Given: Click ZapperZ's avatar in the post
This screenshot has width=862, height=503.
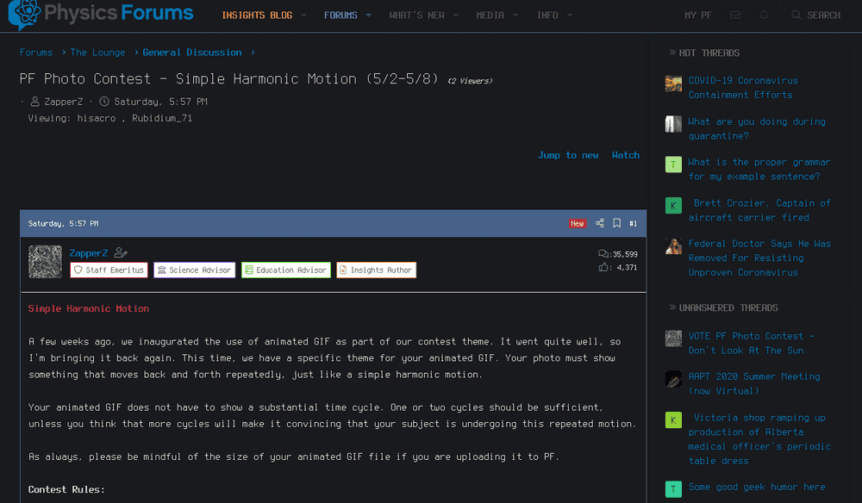Looking at the screenshot, I should (45, 262).
